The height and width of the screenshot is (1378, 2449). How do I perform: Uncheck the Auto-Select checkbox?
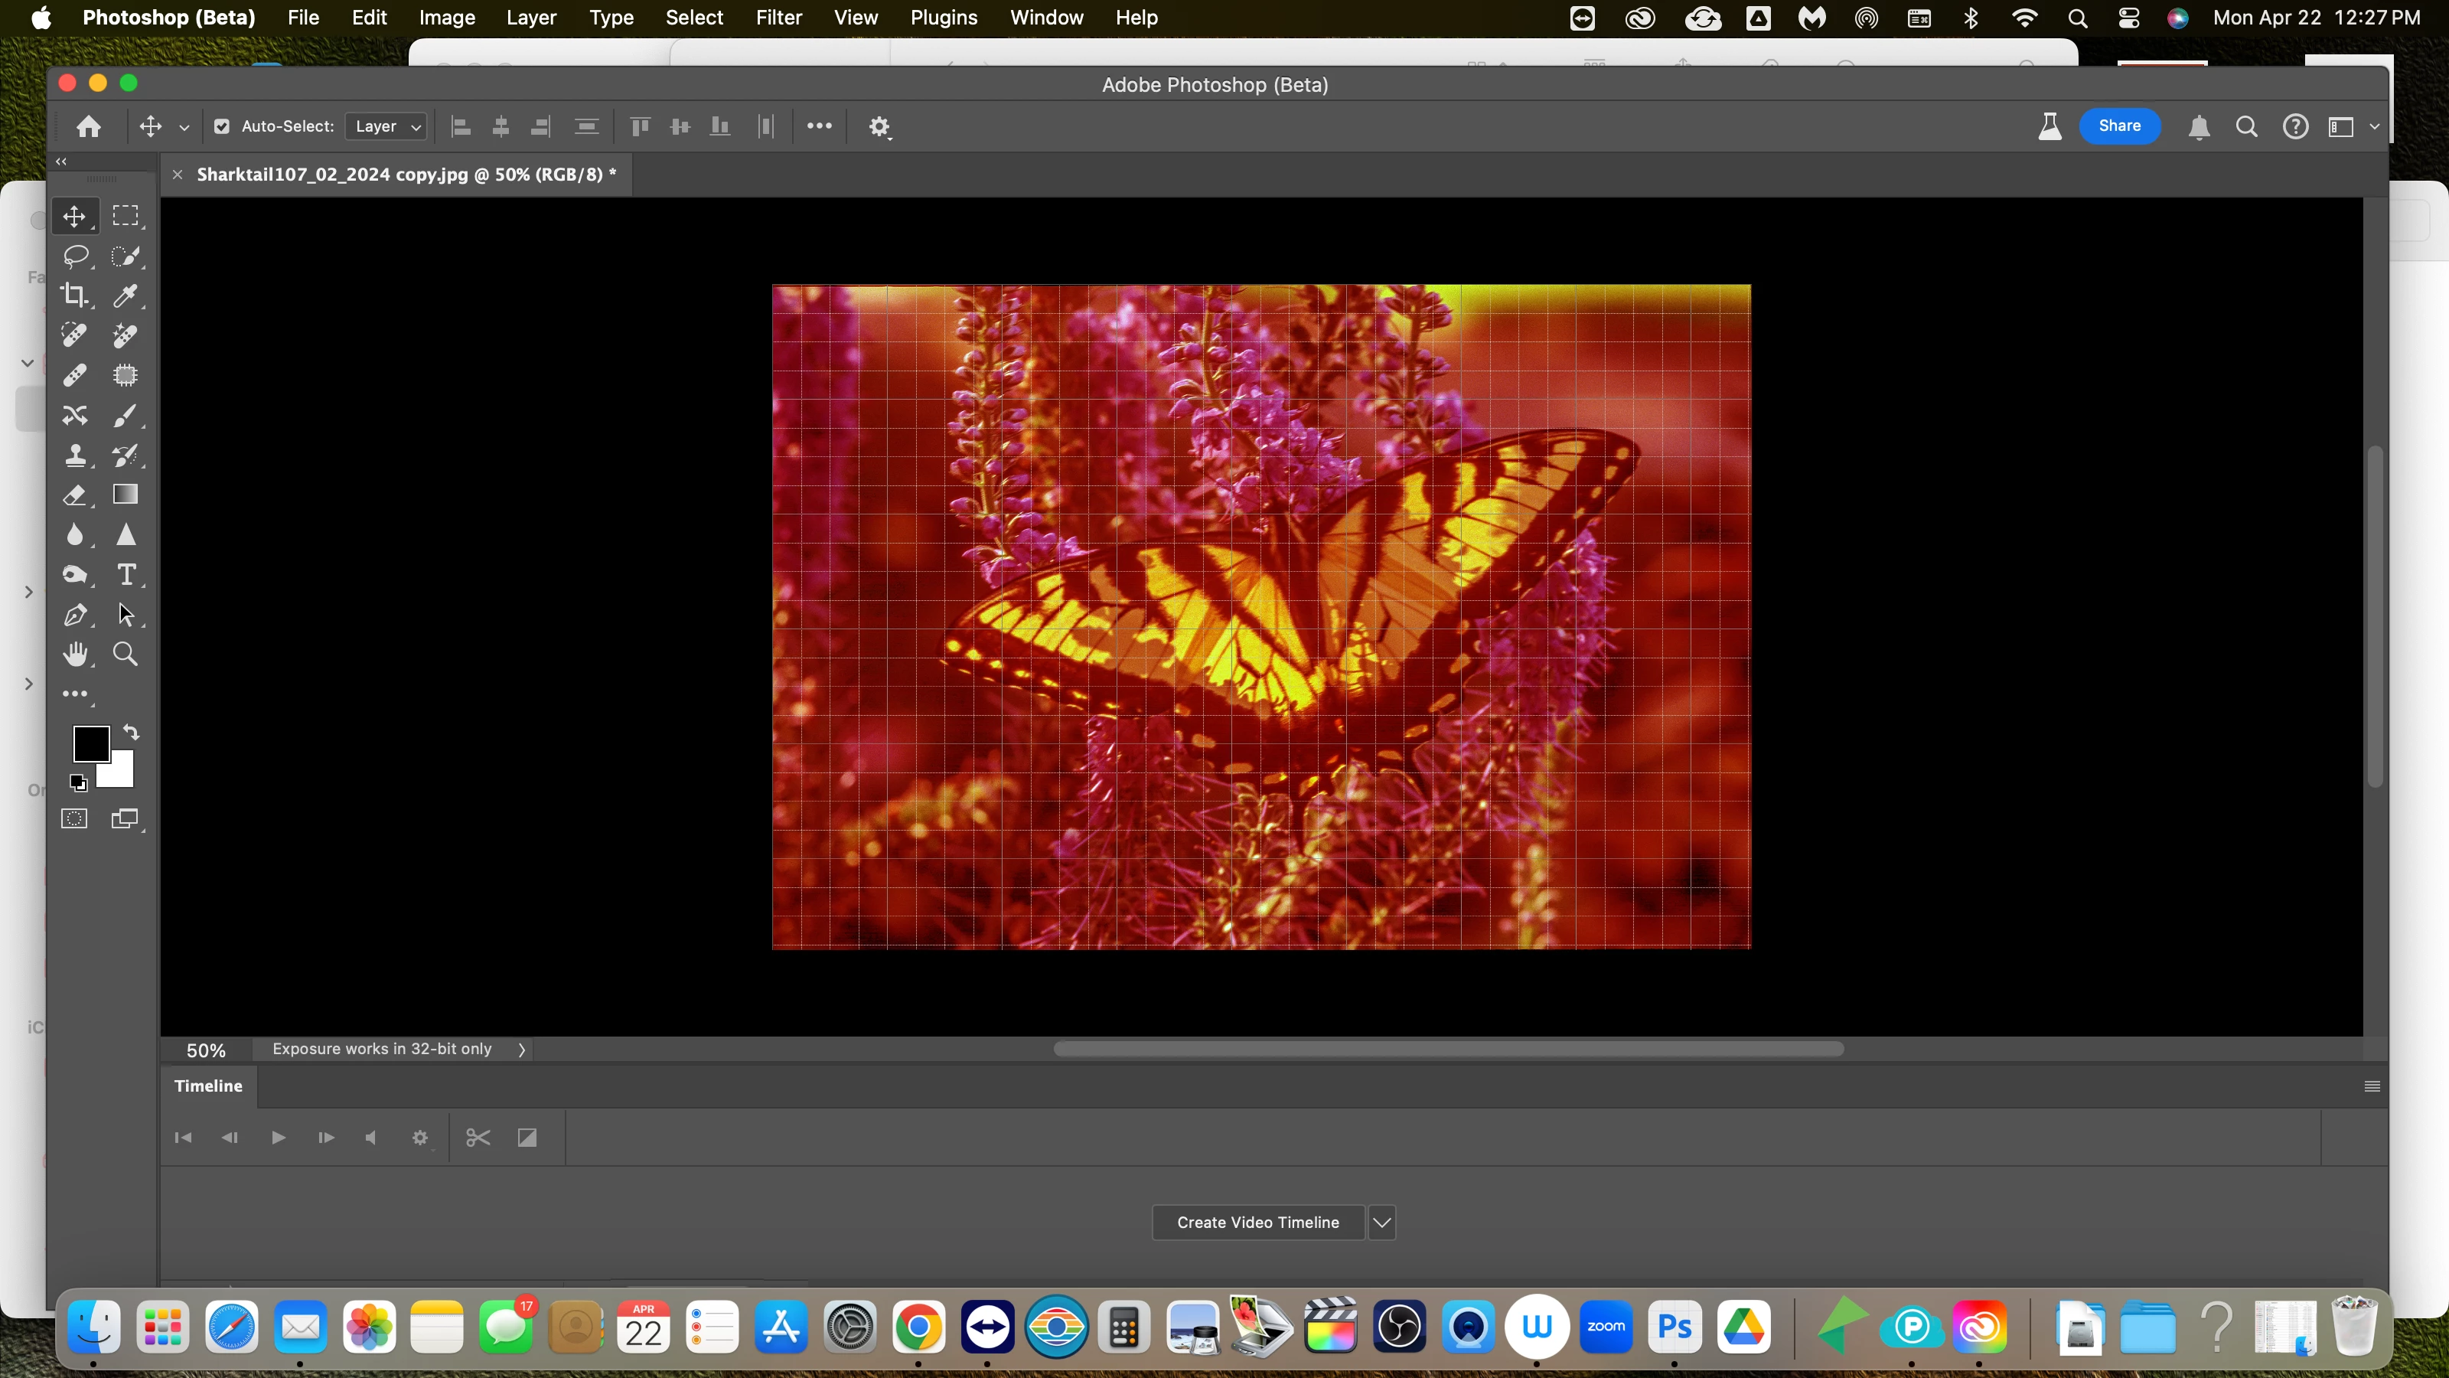tap(221, 126)
